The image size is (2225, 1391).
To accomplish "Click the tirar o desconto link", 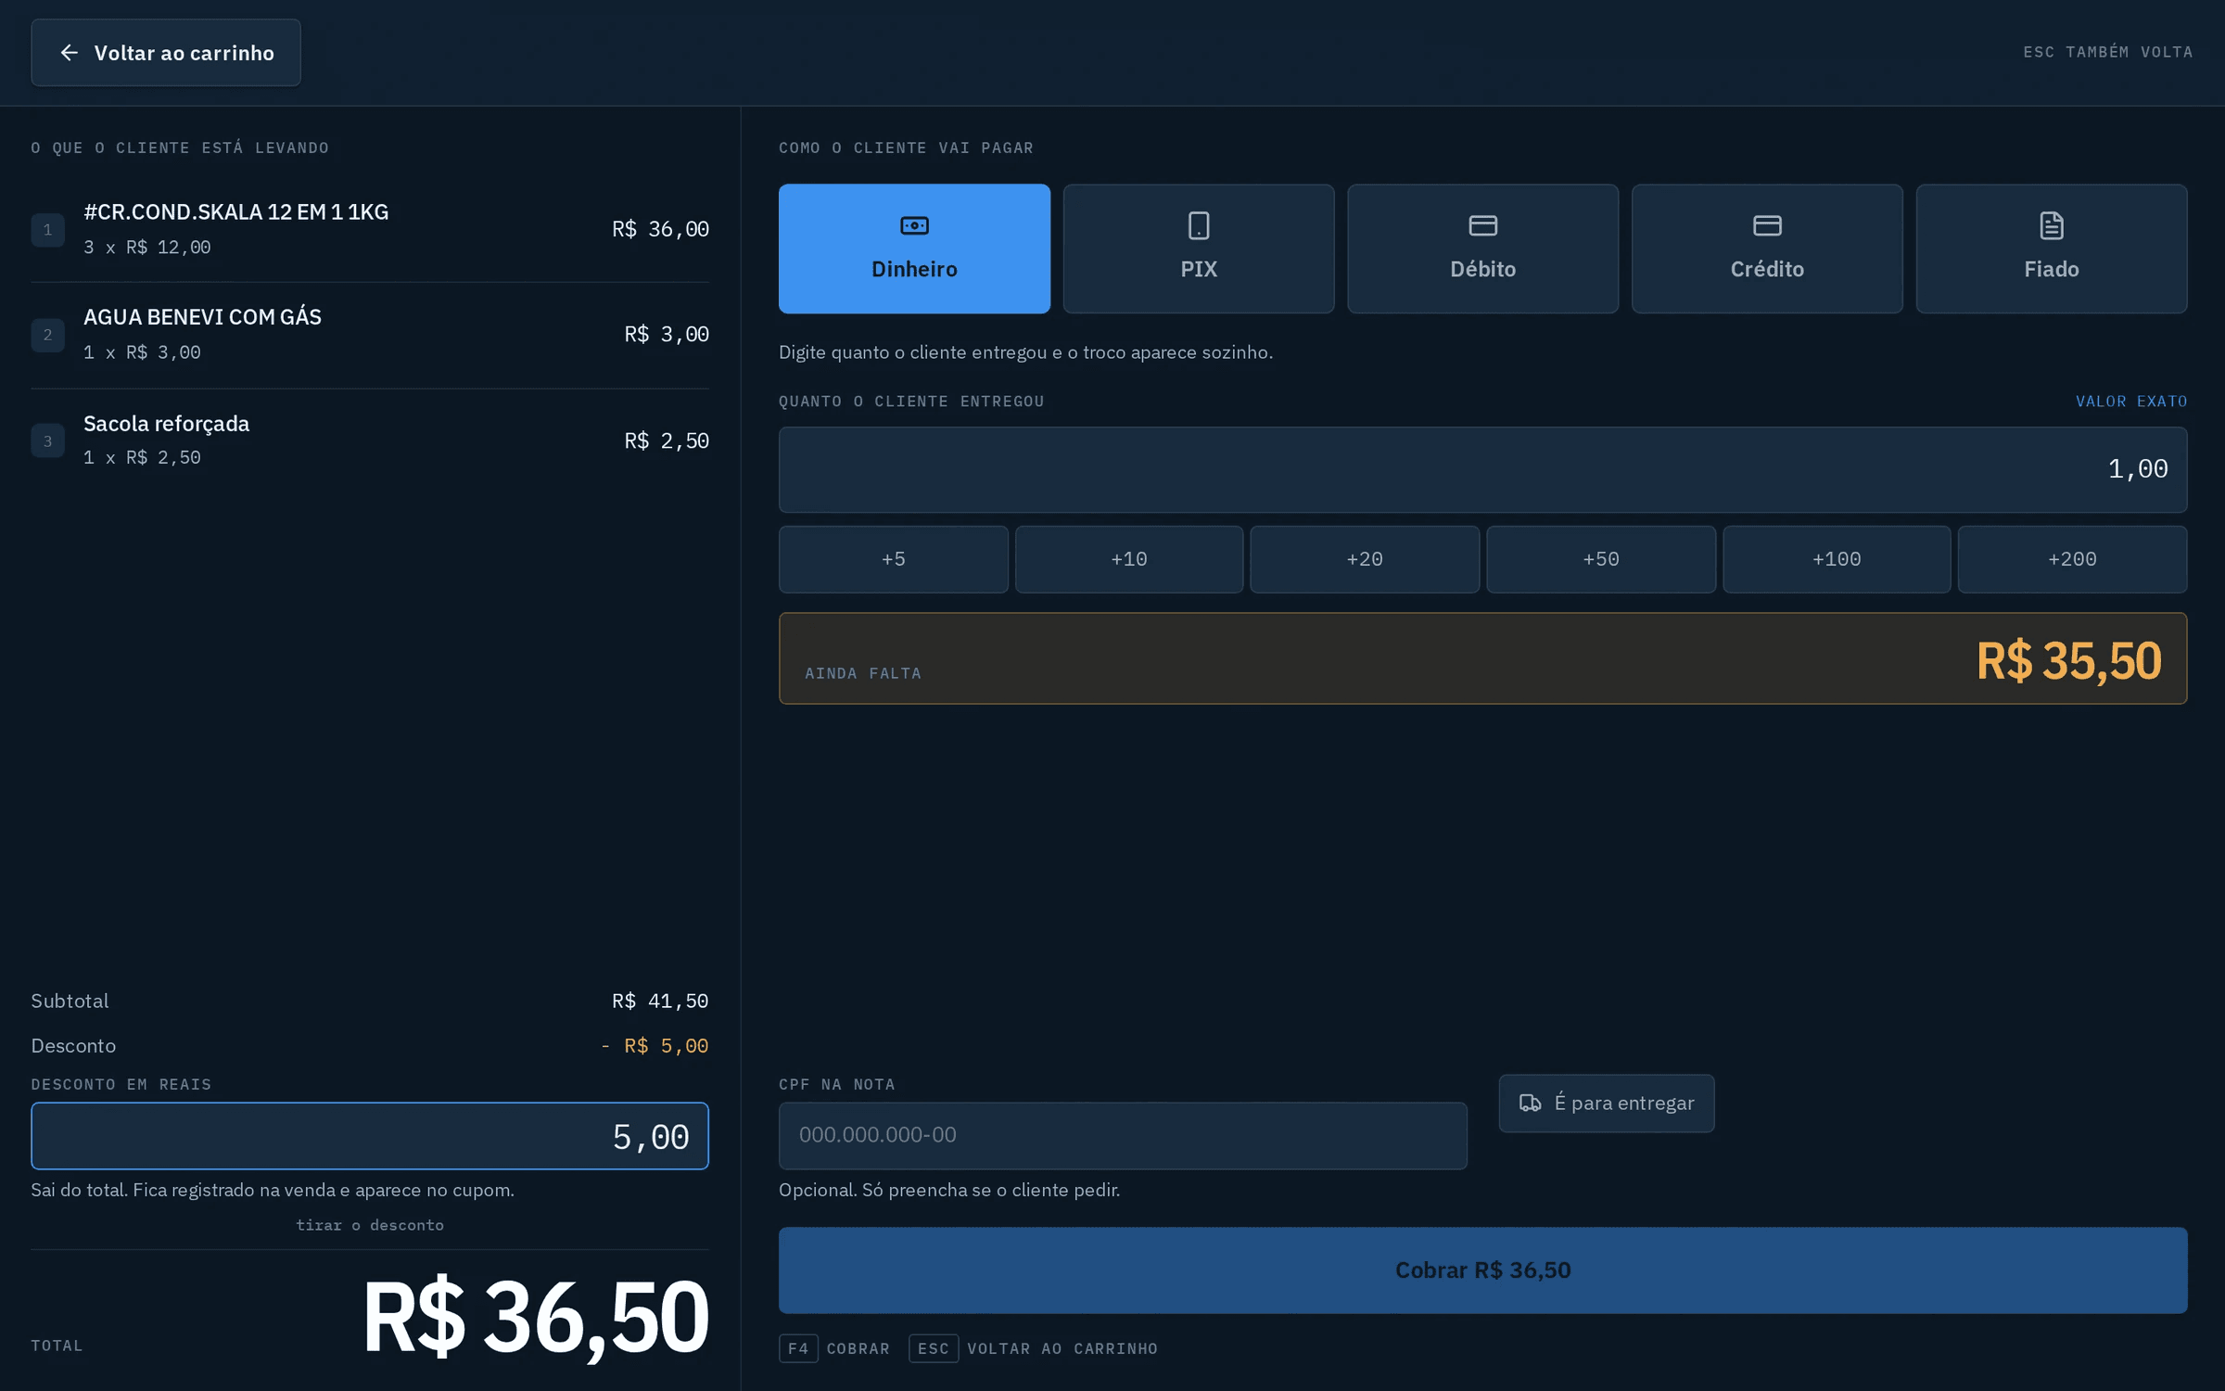I will pyautogui.click(x=370, y=1225).
